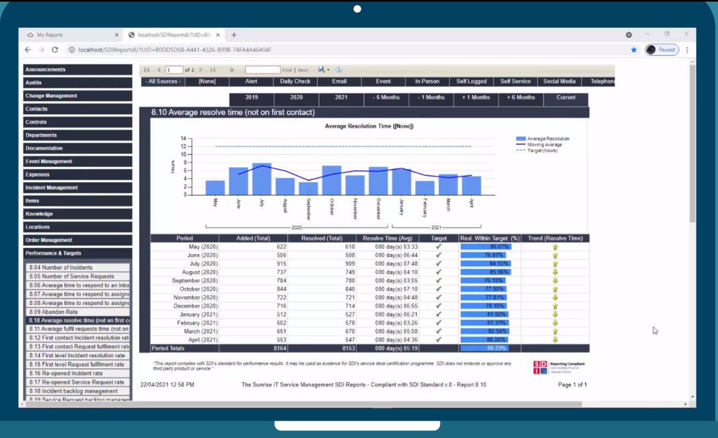This screenshot has width=718, height=438.
Task: Click the Next search link
Action: [303, 70]
